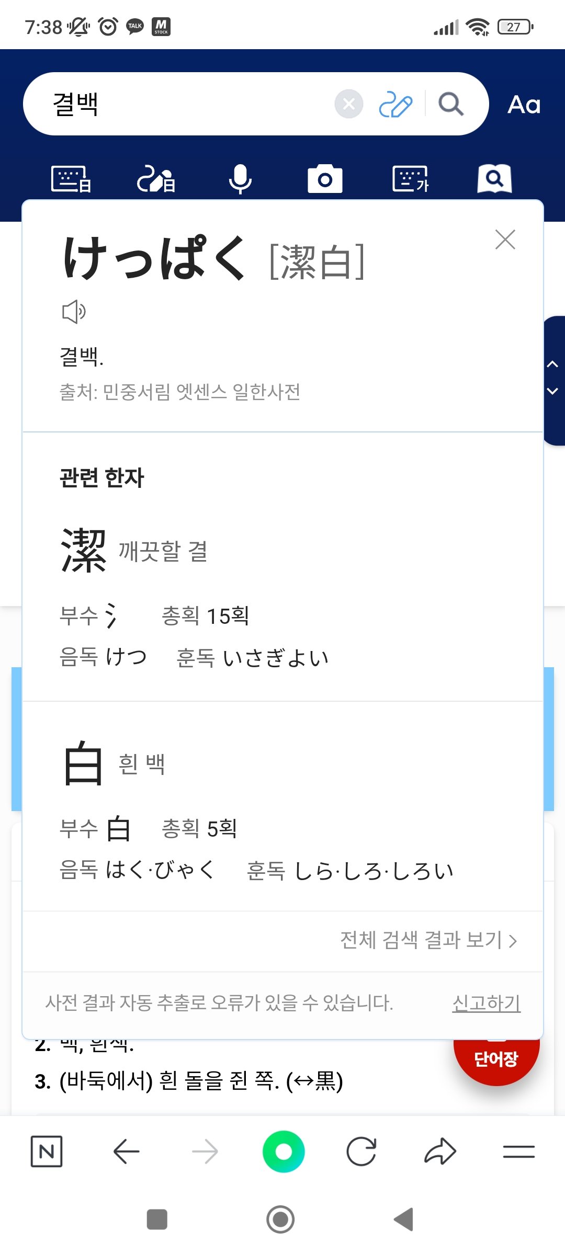Play pronunciation of けっぱく
Screen dimensions: 565x1255
pyautogui.click(x=73, y=312)
